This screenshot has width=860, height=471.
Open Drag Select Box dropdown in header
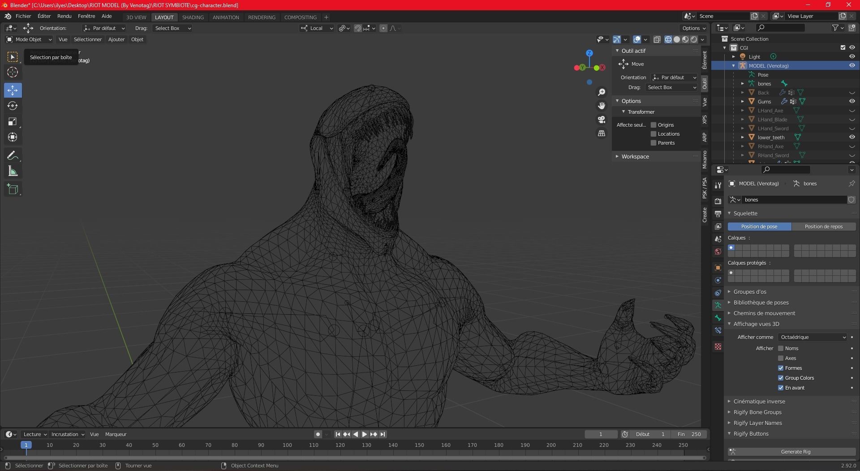coord(172,28)
